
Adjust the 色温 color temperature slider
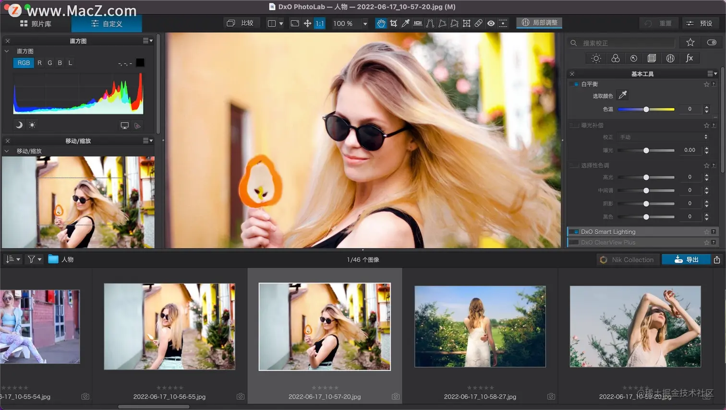coord(646,109)
